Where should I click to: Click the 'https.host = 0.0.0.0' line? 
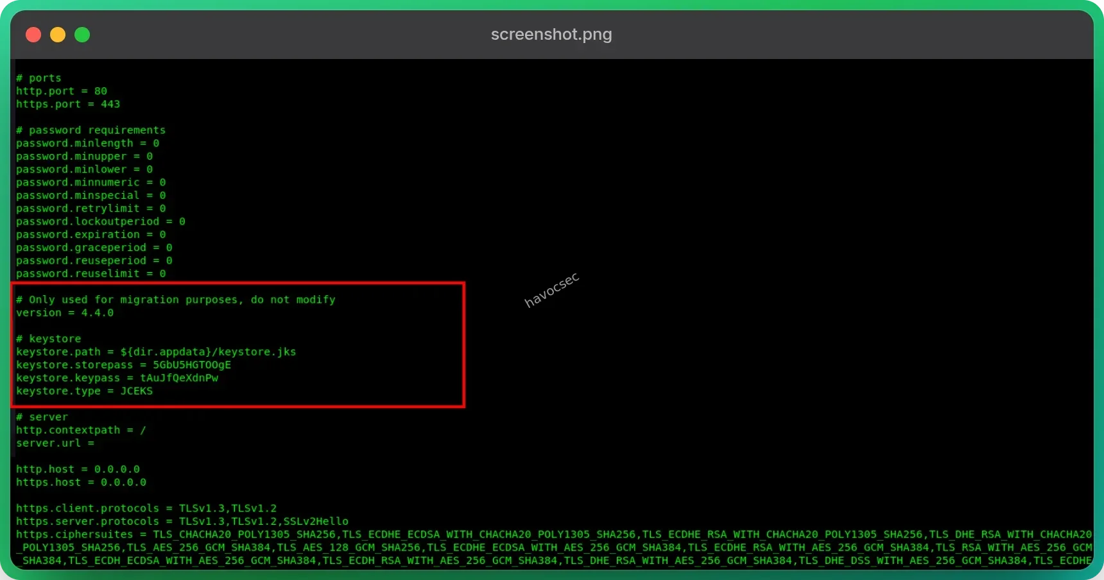(x=81, y=482)
